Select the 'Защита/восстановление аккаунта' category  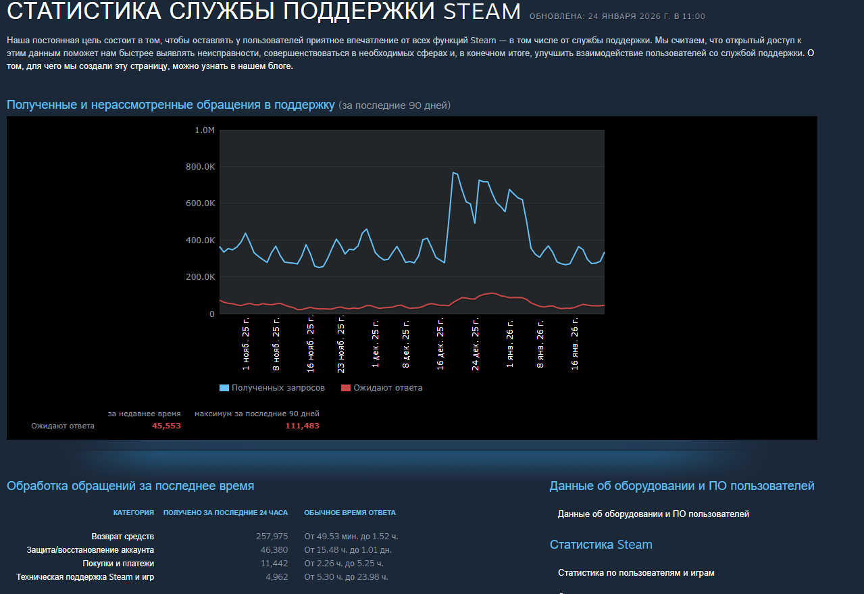click(x=91, y=550)
